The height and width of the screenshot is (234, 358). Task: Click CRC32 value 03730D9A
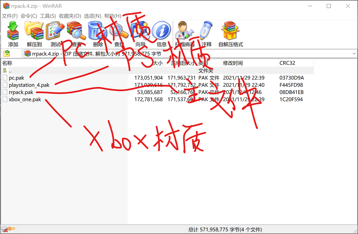point(292,78)
